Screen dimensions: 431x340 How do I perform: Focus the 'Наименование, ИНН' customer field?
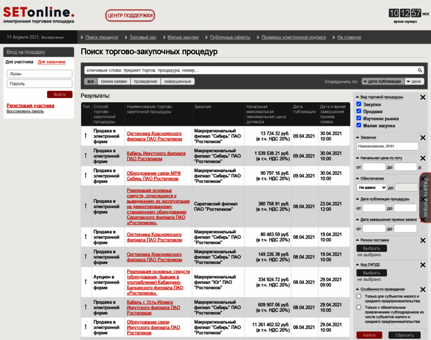pyautogui.click(x=387, y=146)
